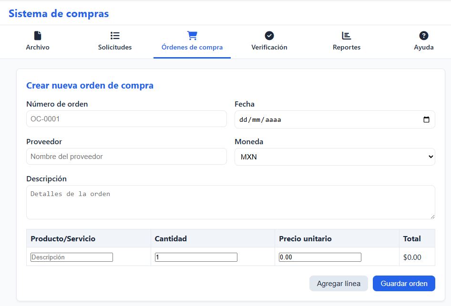Click the Precio unitario input

320,257
